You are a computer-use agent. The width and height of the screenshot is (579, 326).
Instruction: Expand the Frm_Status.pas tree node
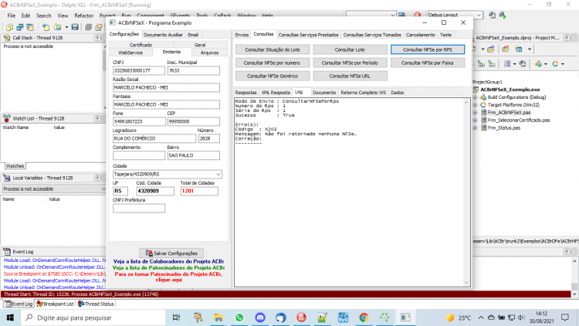476,128
